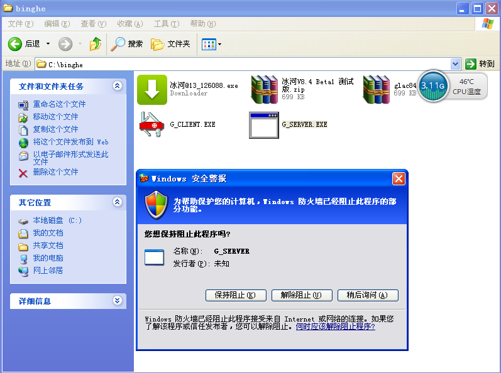Click the red X delete file icon
The width and height of the screenshot is (501, 373).
(23, 173)
